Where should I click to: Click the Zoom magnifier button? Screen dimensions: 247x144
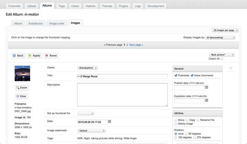(x=22, y=87)
